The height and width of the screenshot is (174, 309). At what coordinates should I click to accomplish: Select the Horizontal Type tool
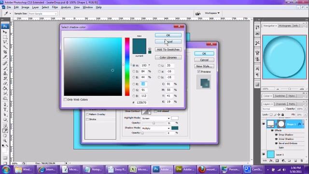pos(5,110)
